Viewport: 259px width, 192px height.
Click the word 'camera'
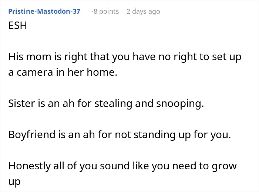(35, 72)
